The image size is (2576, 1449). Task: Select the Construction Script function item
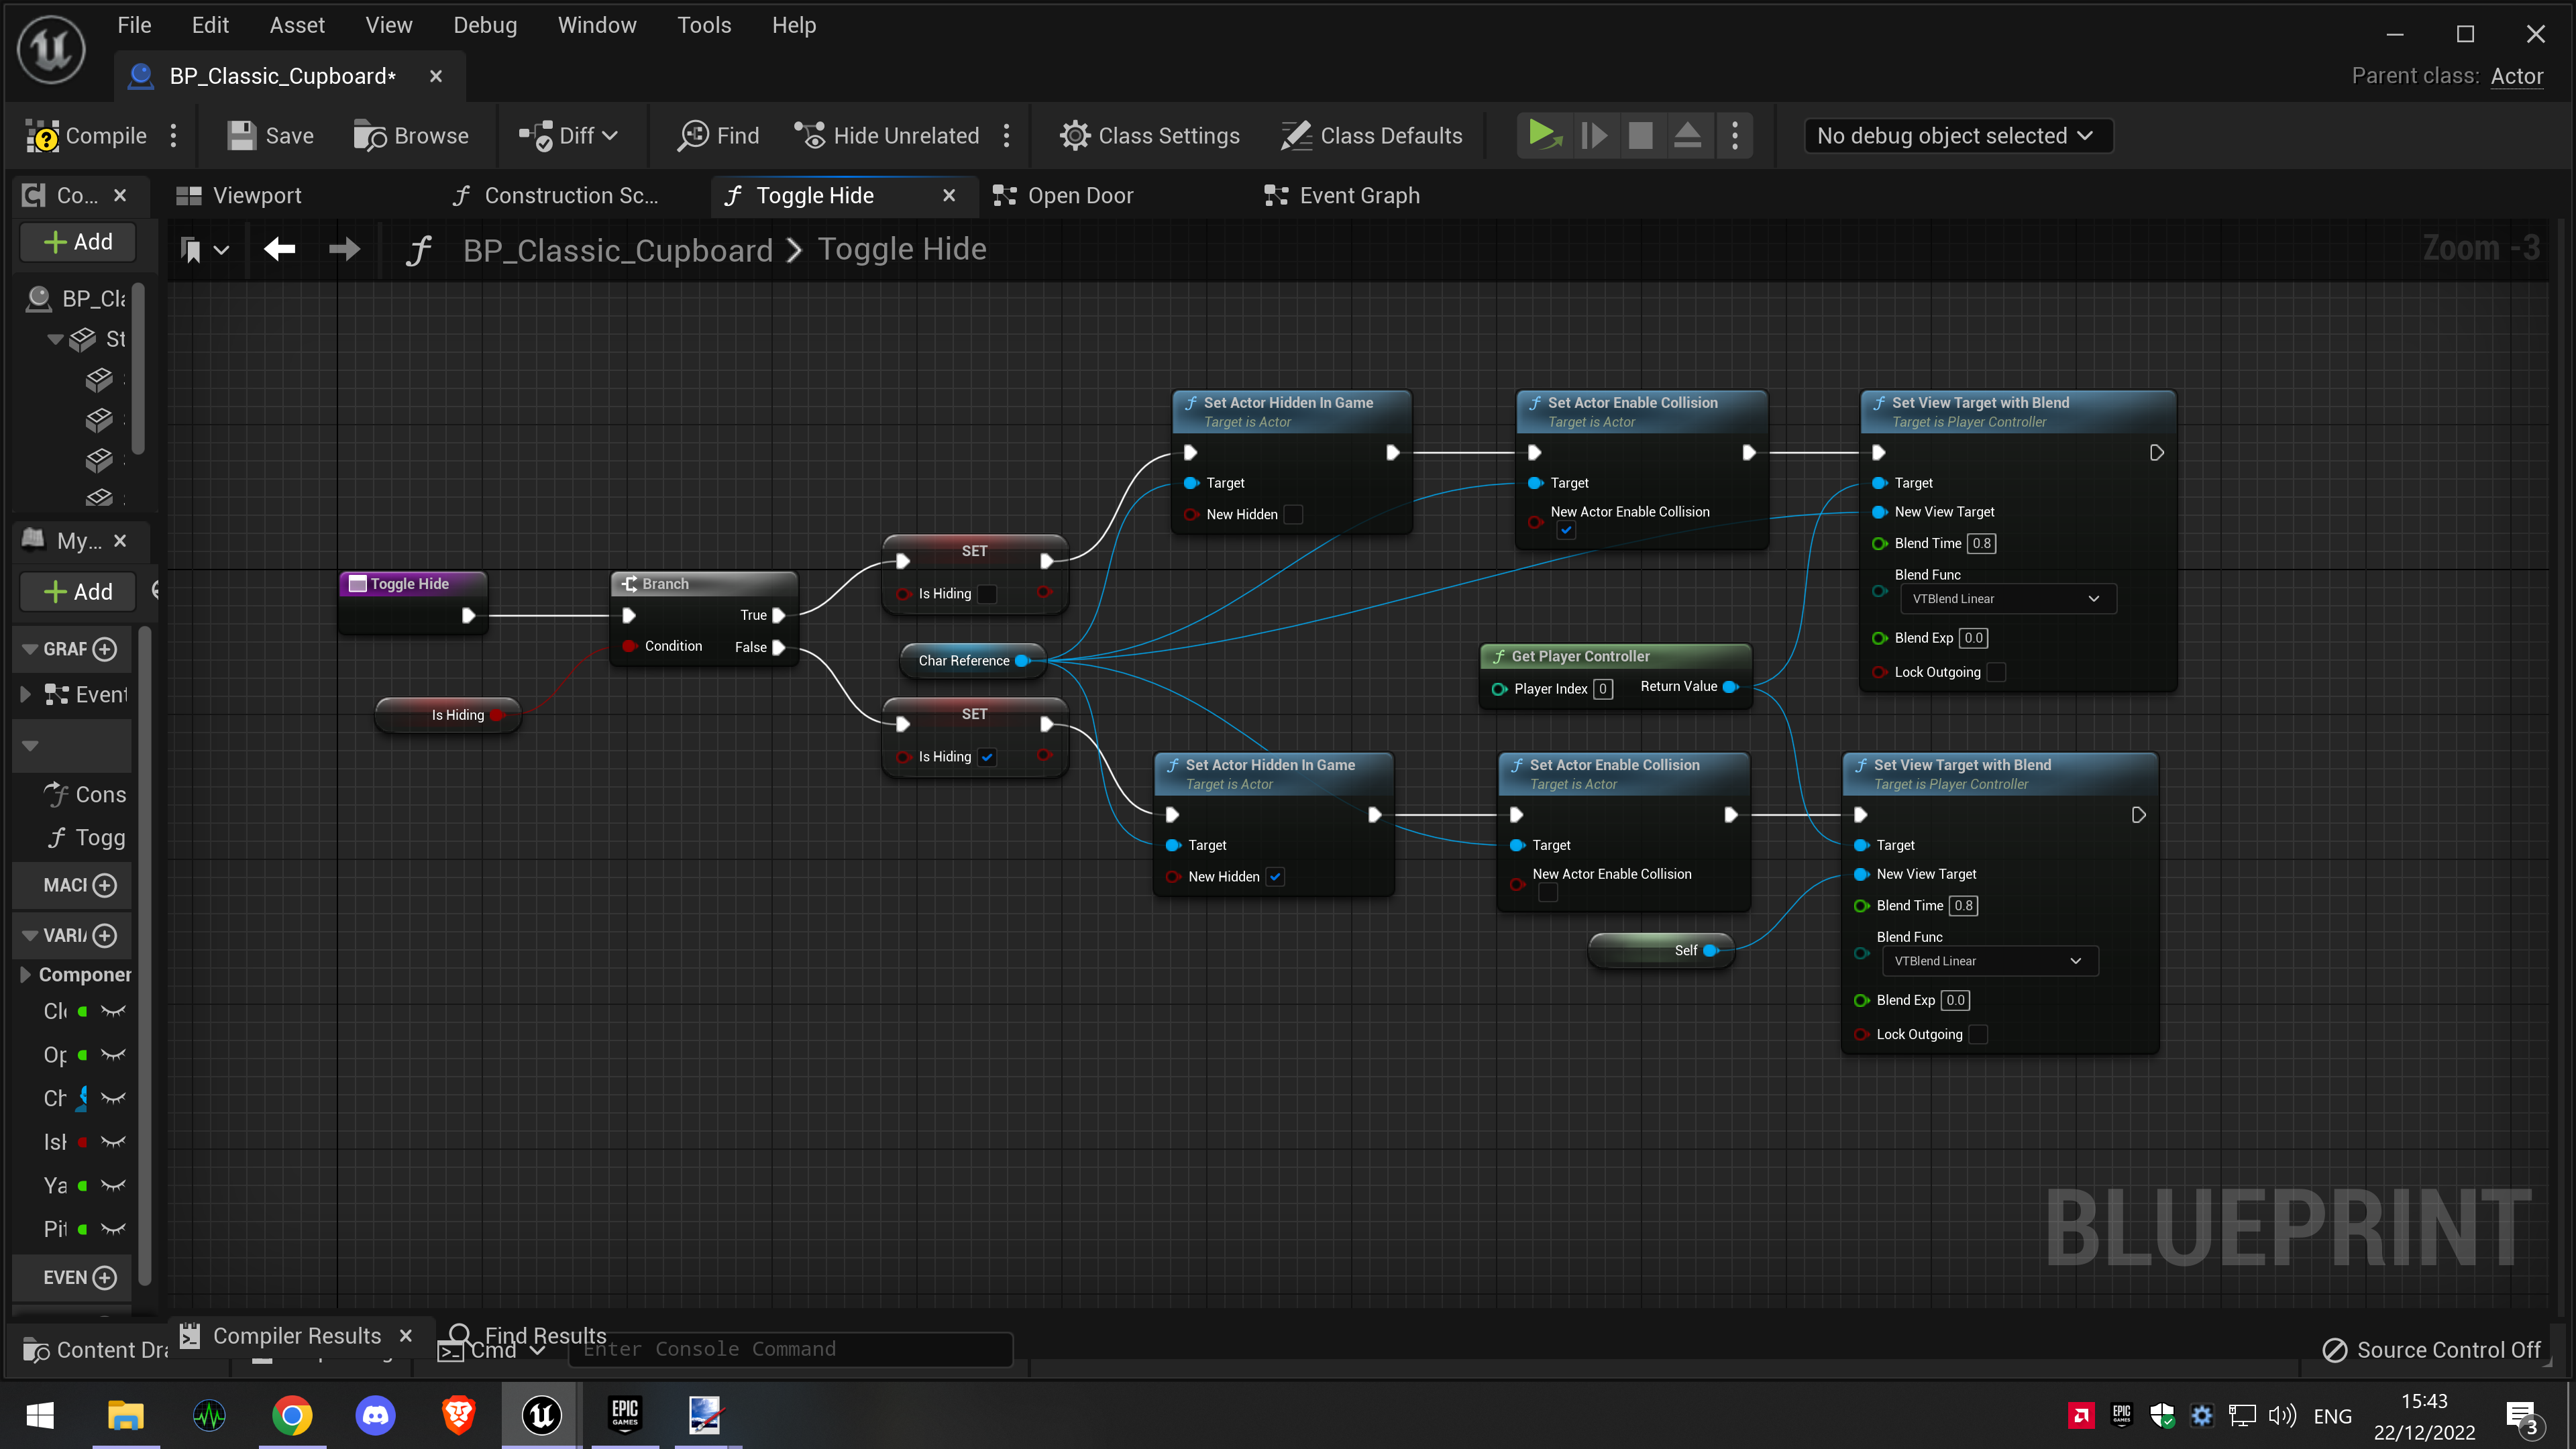pyautogui.click(x=86, y=794)
